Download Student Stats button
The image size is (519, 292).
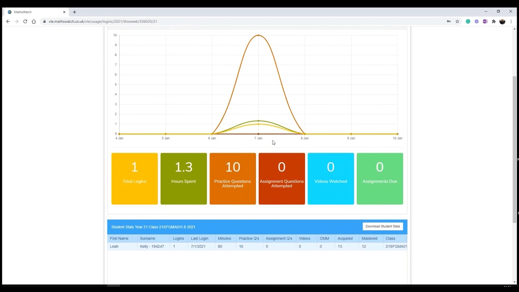tap(383, 226)
